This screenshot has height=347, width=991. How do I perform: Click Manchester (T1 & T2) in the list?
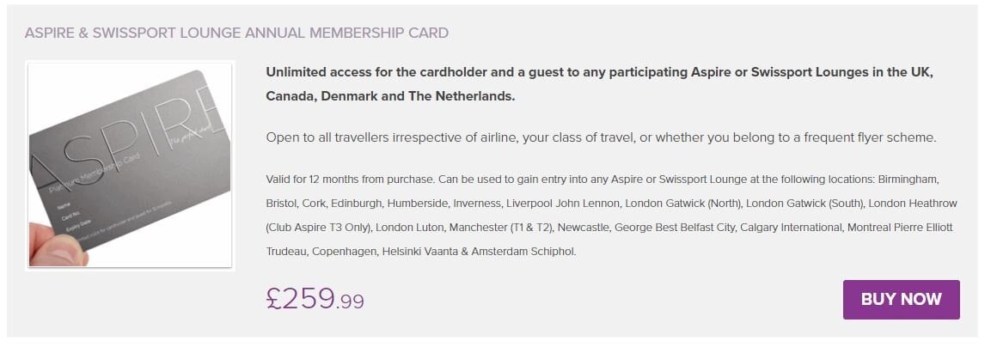coord(511,228)
